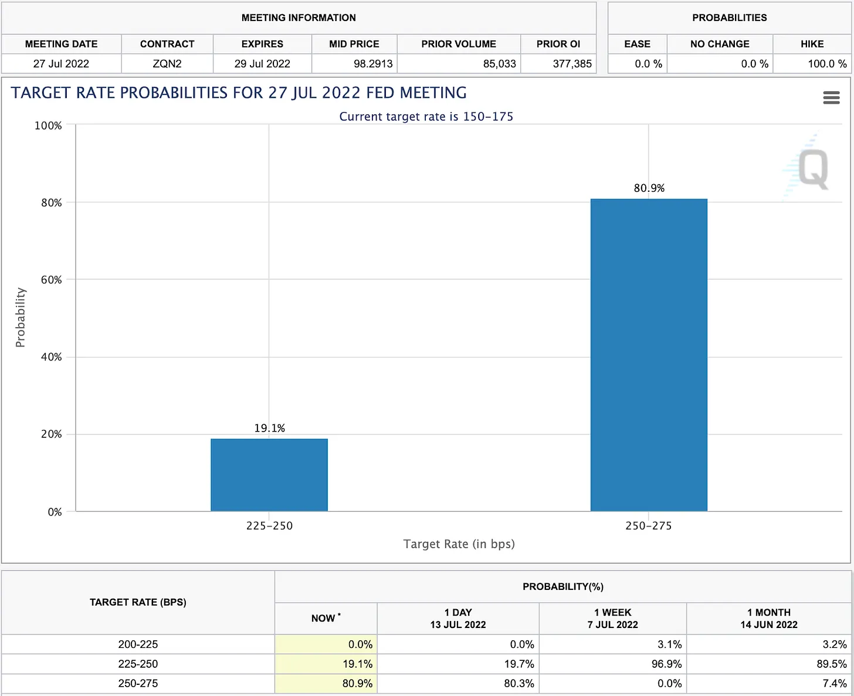Select the ZQN2 contract cell

click(x=167, y=64)
